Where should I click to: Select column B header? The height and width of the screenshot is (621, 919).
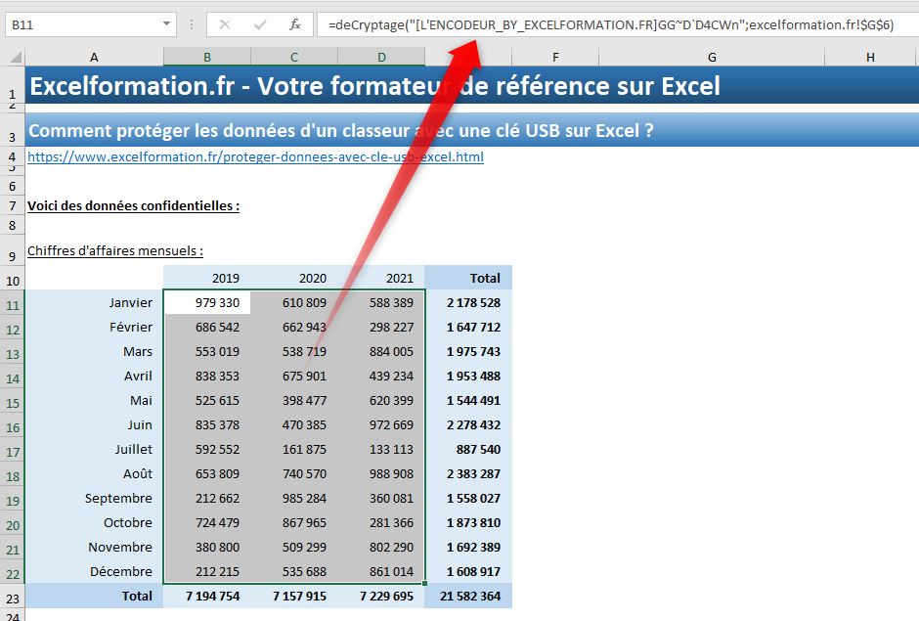[x=206, y=56]
